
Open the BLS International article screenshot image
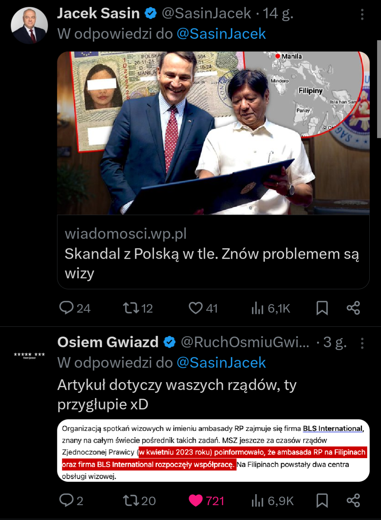213,451
